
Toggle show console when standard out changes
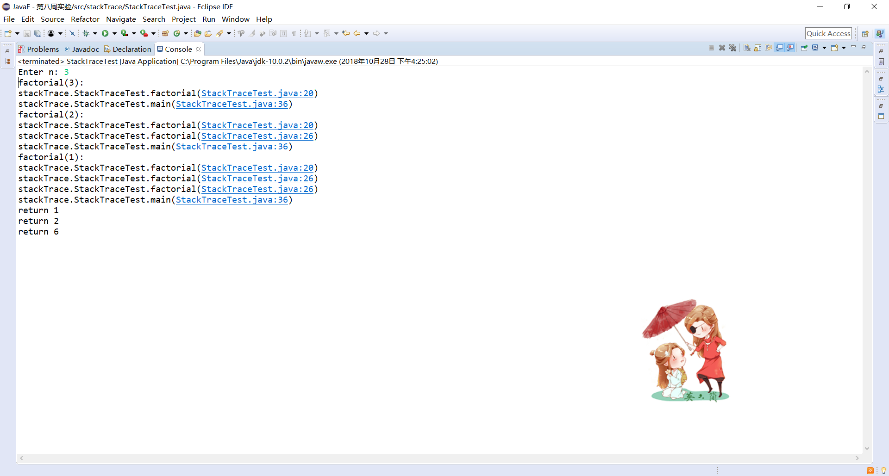[780, 48]
